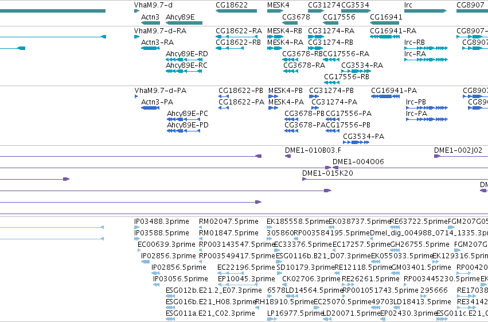Image resolution: width=488 pixels, height=322 pixels.
Task: Open the Ahcy89E-RD transcript label
Action: coord(187,54)
